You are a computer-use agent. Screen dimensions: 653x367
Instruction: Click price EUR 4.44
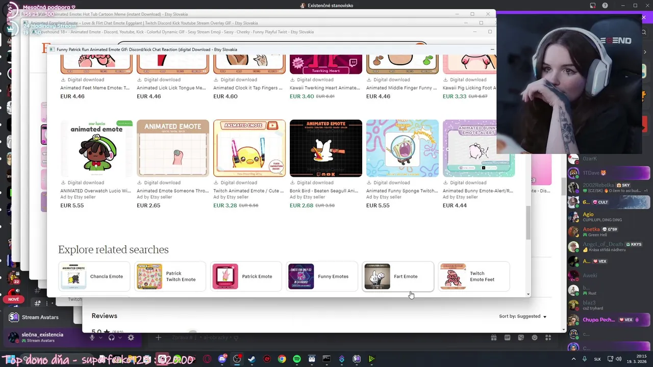(455, 205)
